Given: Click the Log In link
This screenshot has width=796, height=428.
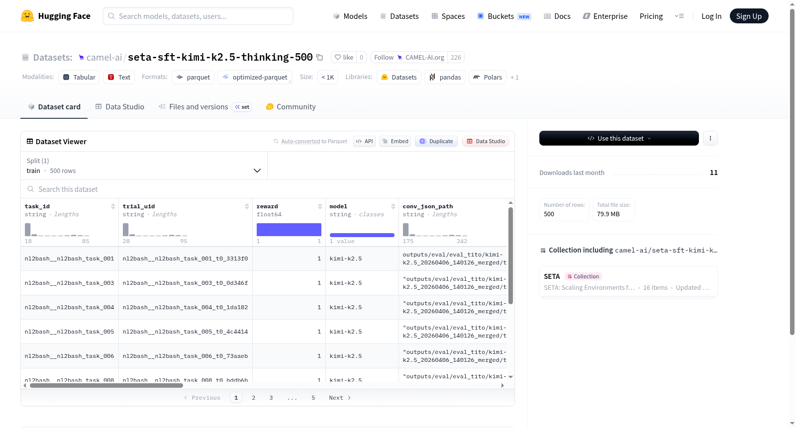Looking at the screenshot, I should click(x=711, y=16).
